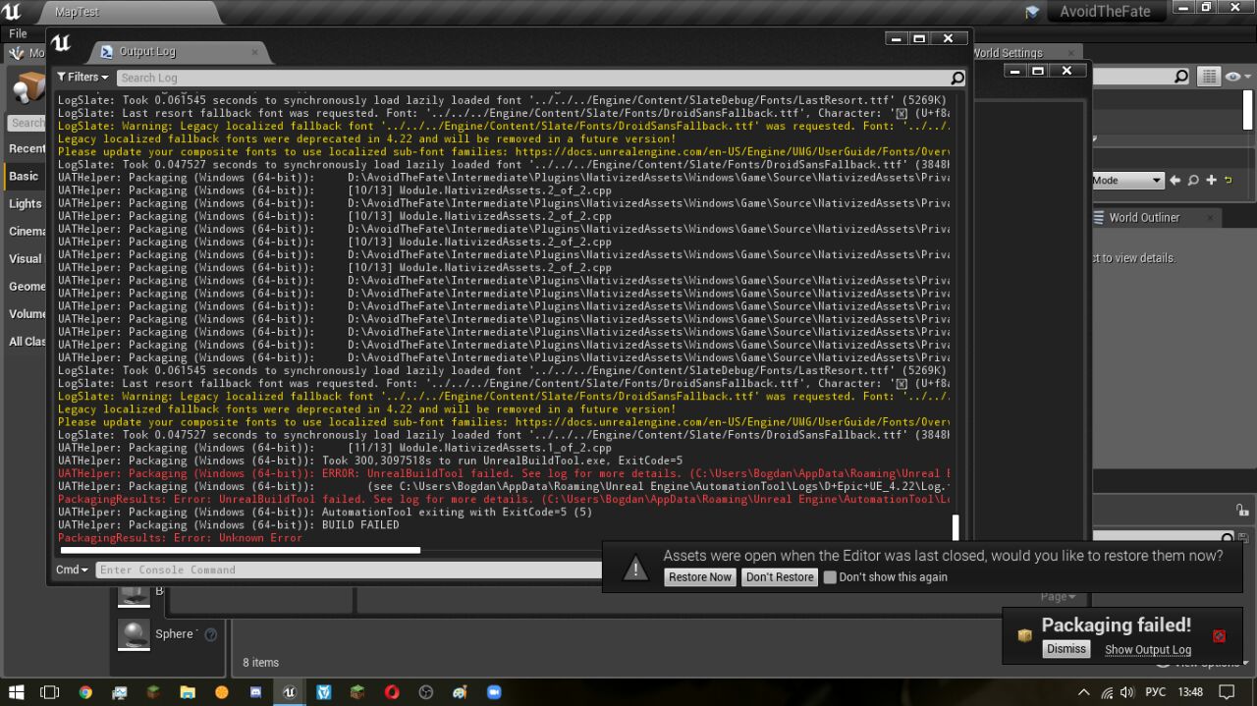Click the Unreal Engine logo in main window
The image size is (1257, 706).
pyautogui.click(x=12, y=12)
